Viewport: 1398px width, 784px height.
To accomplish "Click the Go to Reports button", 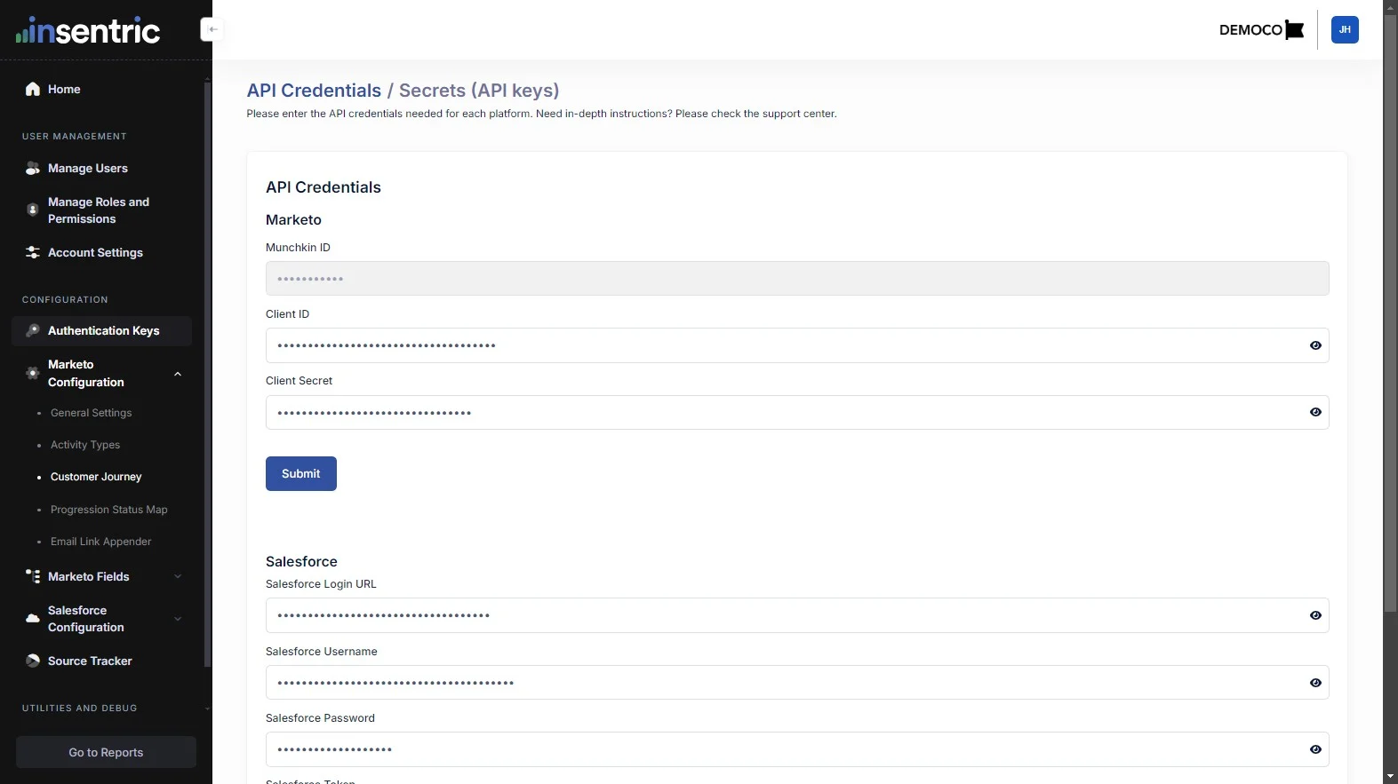I will (106, 752).
